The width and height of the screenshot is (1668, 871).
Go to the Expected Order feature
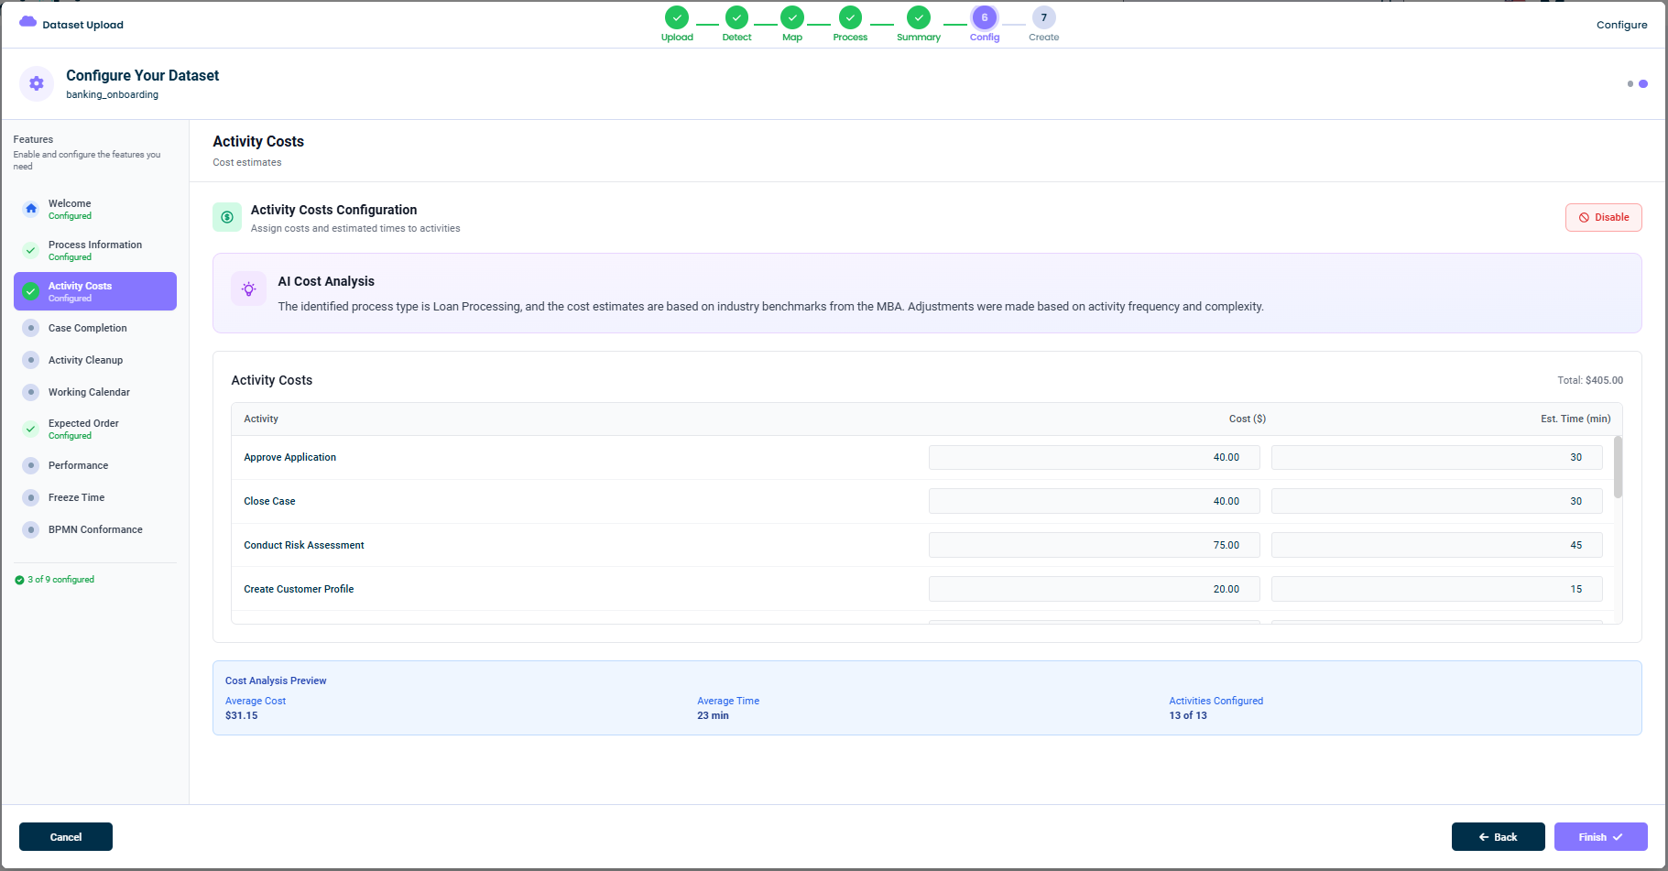[95, 429]
